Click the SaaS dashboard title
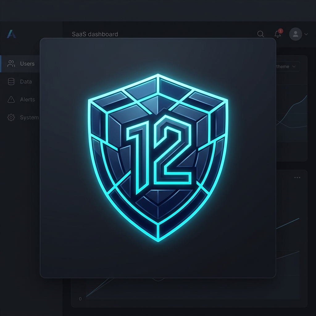 [95, 34]
